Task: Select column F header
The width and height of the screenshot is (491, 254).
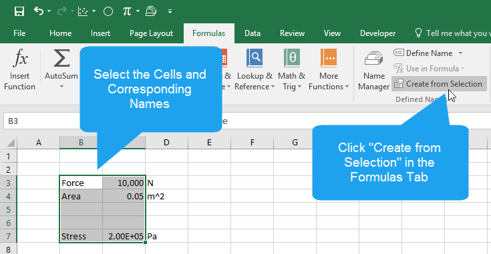Action: point(252,143)
